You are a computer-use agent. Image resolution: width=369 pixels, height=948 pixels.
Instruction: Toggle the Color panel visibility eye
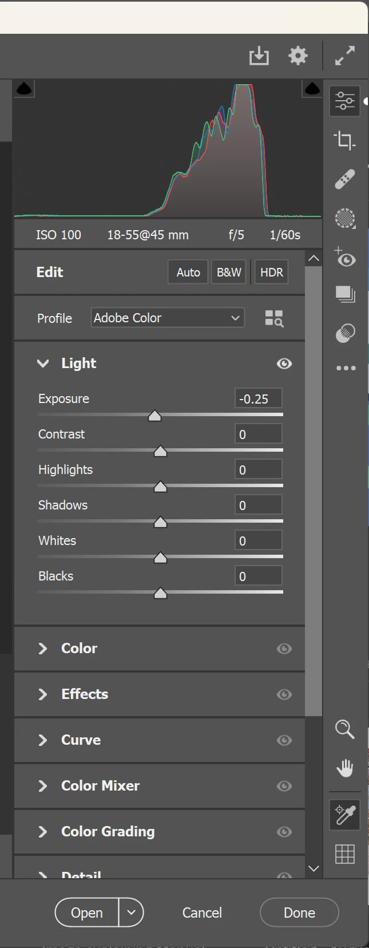(284, 649)
